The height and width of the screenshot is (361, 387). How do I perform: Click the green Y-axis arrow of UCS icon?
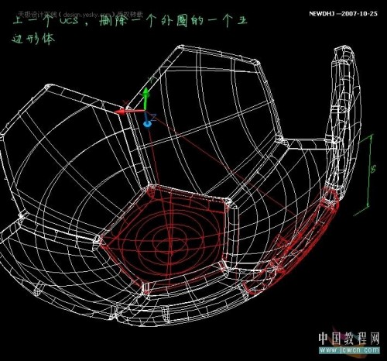(146, 98)
